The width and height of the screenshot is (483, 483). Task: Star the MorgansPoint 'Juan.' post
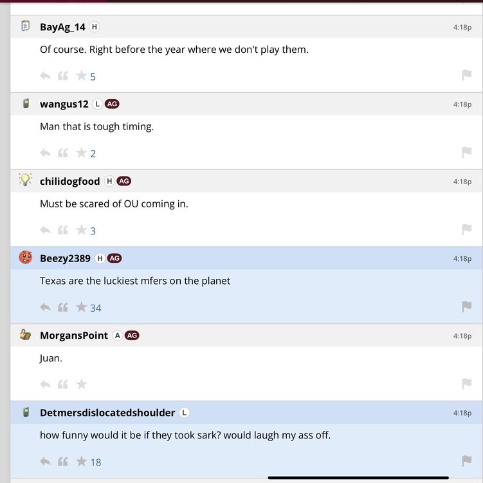tap(81, 384)
